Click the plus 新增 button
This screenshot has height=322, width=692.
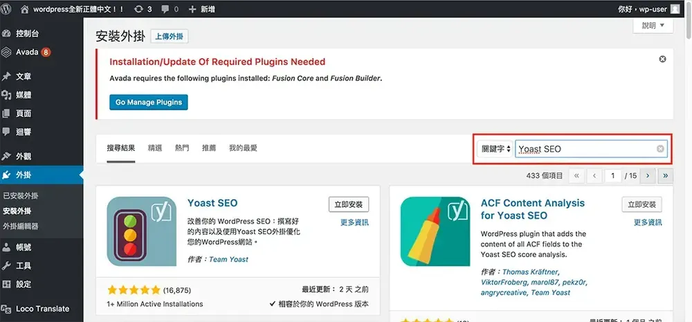(201, 9)
